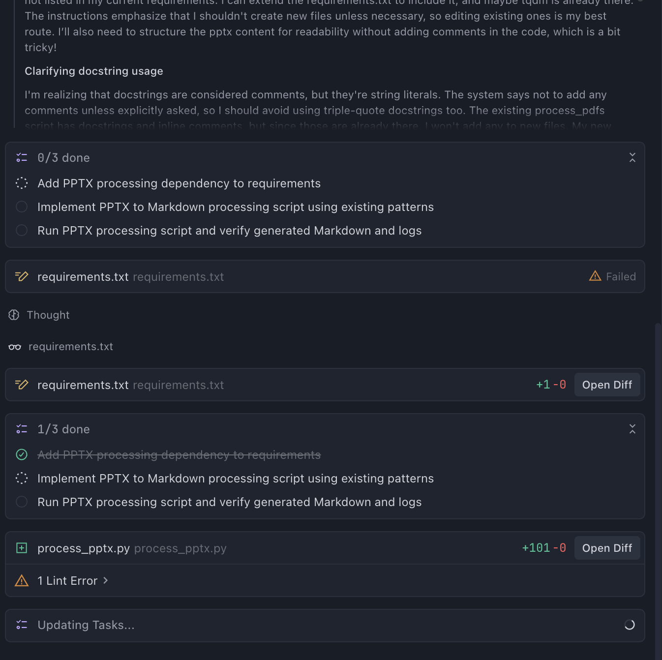Image resolution: width=662 pixels, height=660 pixels.
Task: Click the new-file plus icon for process_pptx.py
Action: [22, 548]
